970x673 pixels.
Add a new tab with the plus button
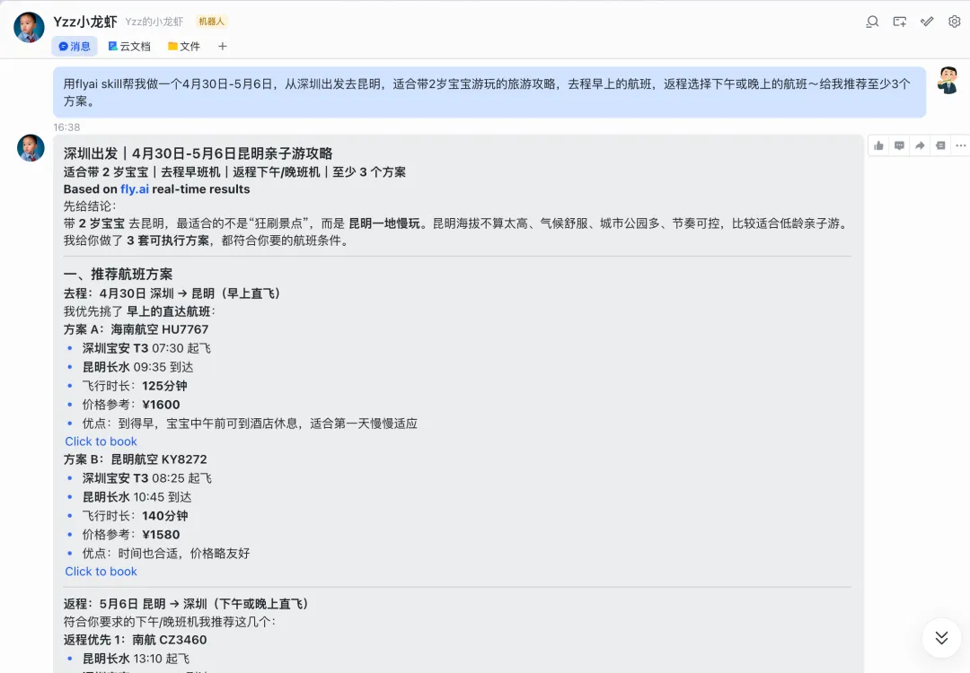223,47
